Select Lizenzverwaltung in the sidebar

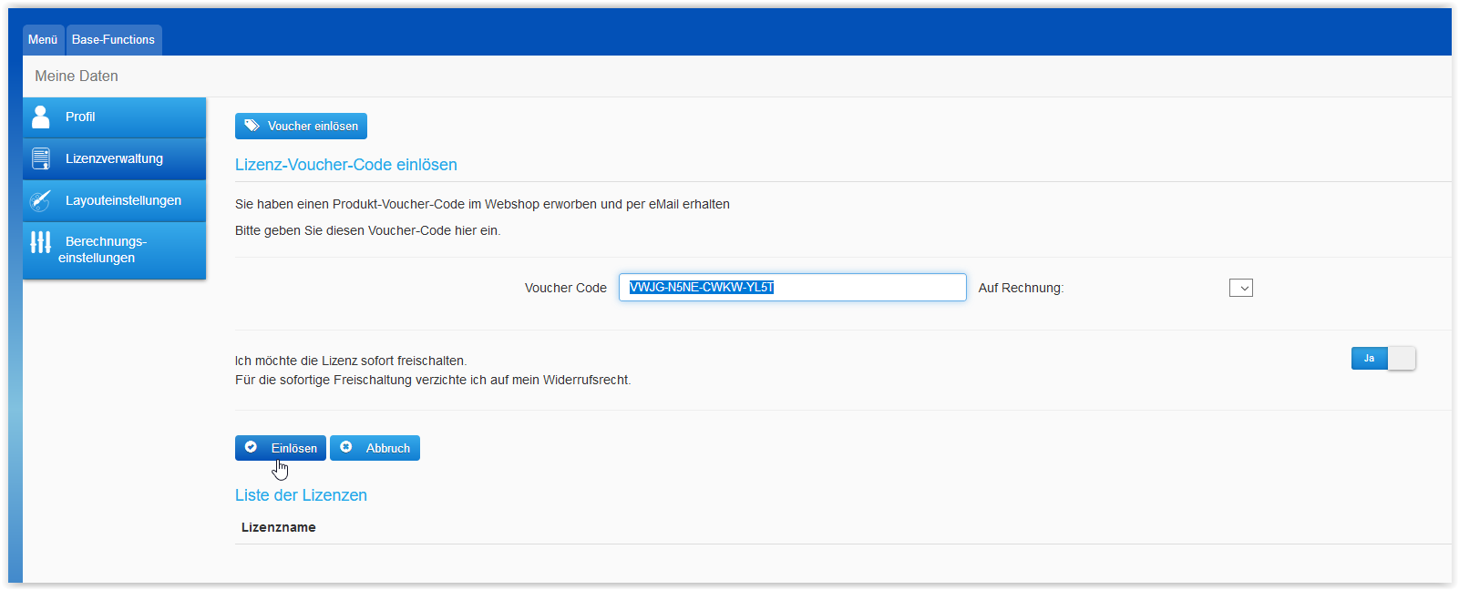(x=115, y=158)
